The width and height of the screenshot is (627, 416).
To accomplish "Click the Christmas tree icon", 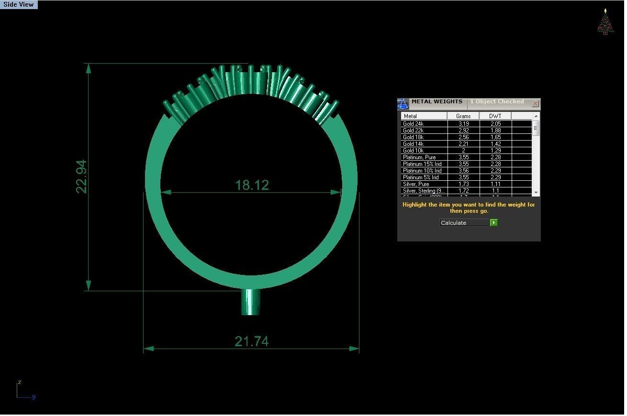I will 605,22.
